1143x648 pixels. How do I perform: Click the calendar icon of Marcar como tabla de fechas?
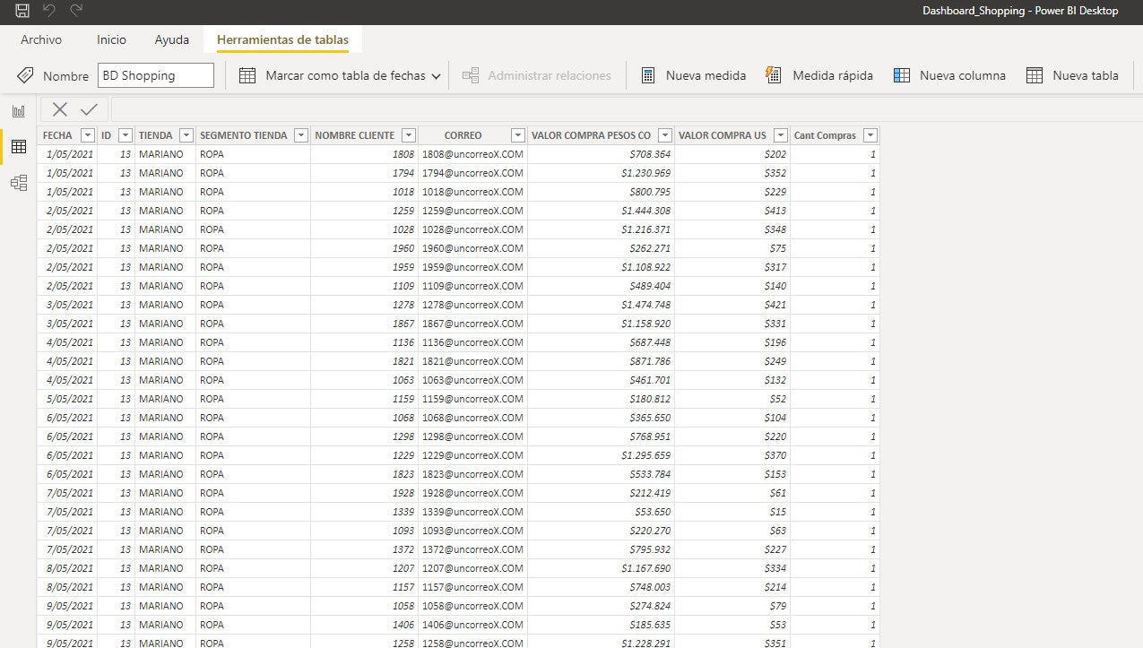[247, 75]
